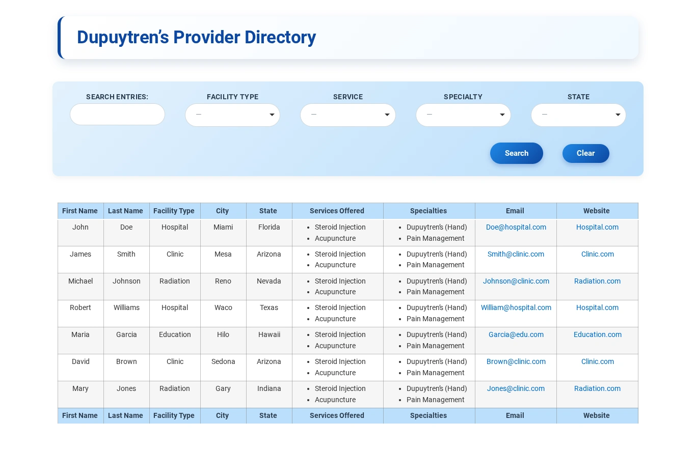This screenshot has width=696, height=449.
Task: Click the first name "Maria" cell
Action: tap(81, 341)
